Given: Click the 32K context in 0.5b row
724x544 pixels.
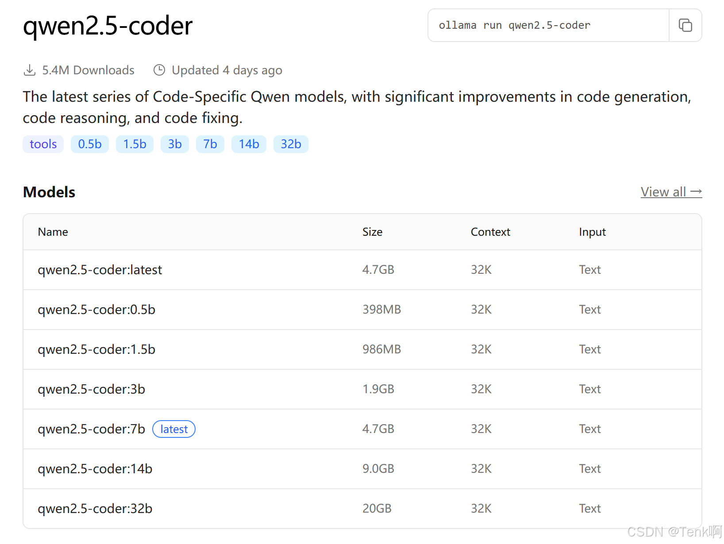Looking at the screenshot, I should tap(481, 310).
